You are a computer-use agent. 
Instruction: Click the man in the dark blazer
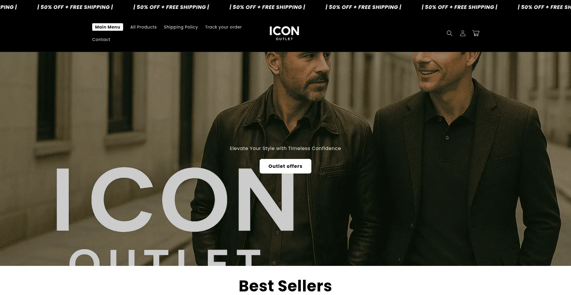[x=467, y=160]
